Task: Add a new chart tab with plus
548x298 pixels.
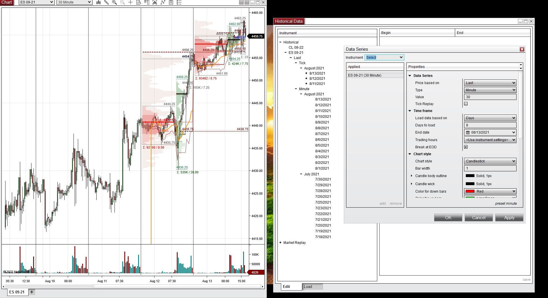Action: (x=32, y=292)
